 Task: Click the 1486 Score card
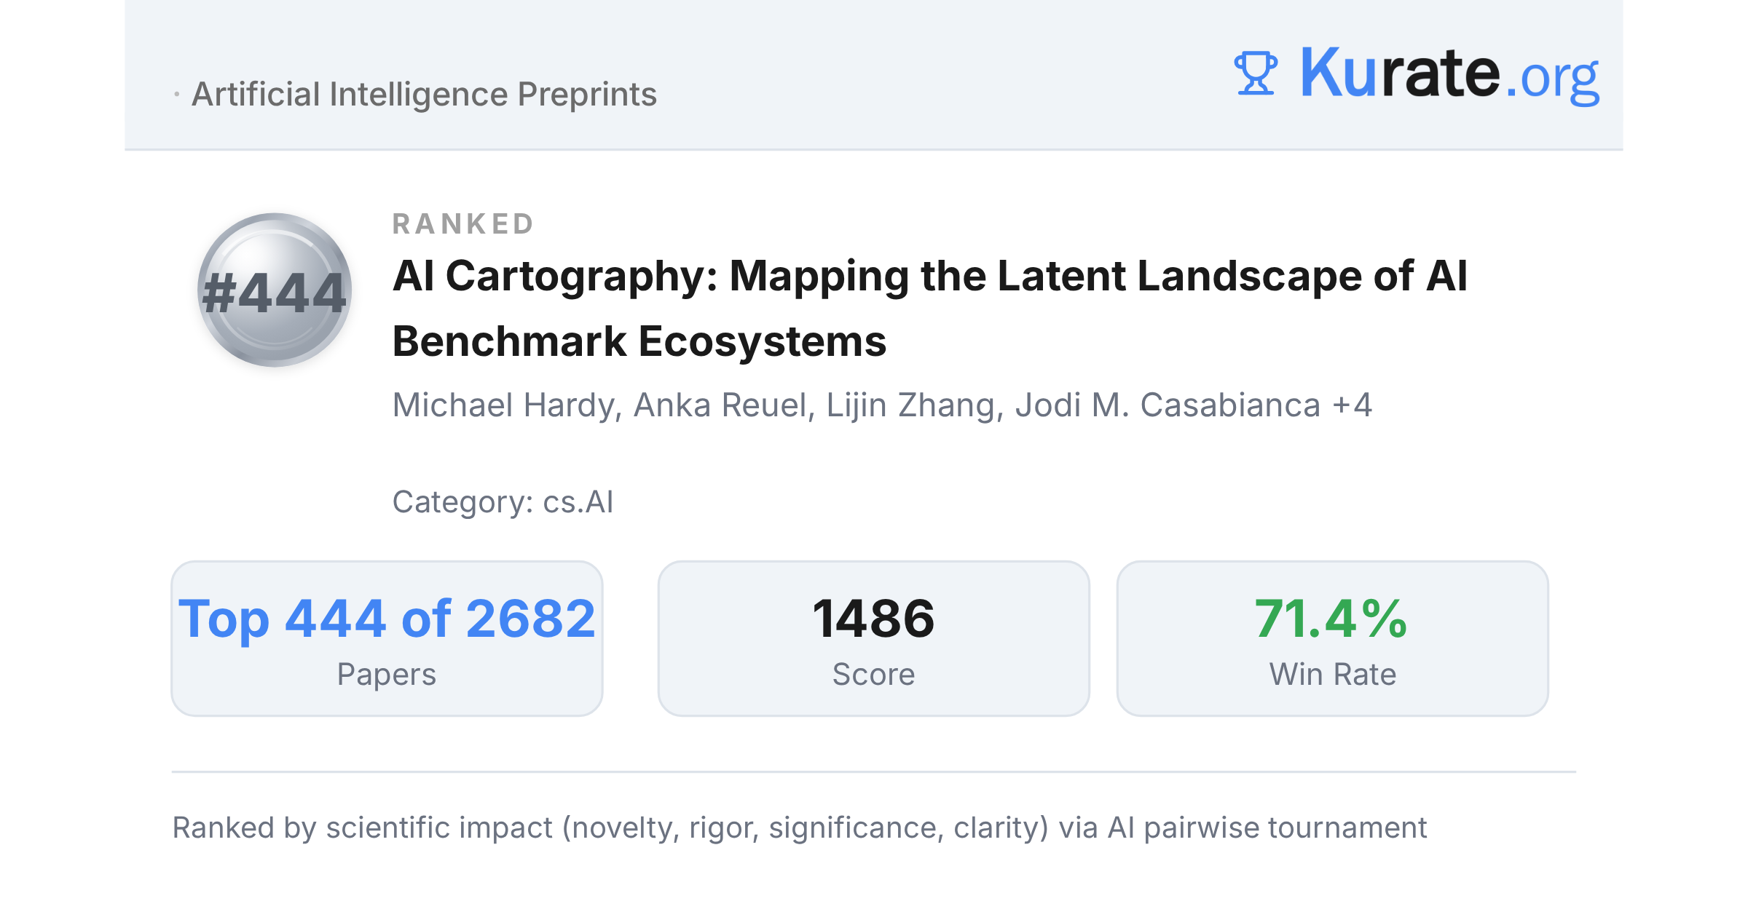[873, 638]
